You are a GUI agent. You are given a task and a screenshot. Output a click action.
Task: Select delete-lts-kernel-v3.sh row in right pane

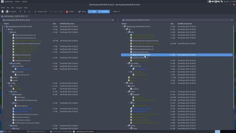[x=177, y=55]
